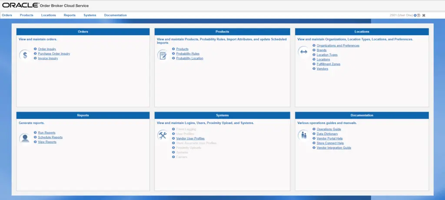Click bullet icon beside Location Types
This screenshot has width=445, height=200.
point(314,55)
